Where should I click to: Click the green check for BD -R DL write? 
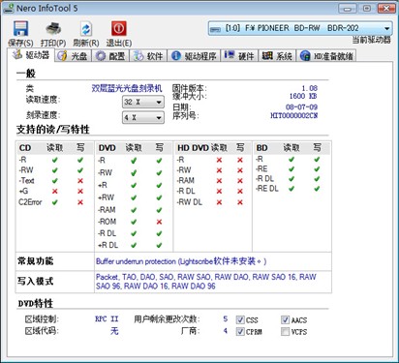pyautogui.click(x=317, y=178)
